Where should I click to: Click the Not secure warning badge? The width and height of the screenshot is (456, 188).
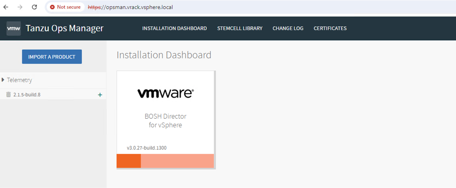point(65,7)
